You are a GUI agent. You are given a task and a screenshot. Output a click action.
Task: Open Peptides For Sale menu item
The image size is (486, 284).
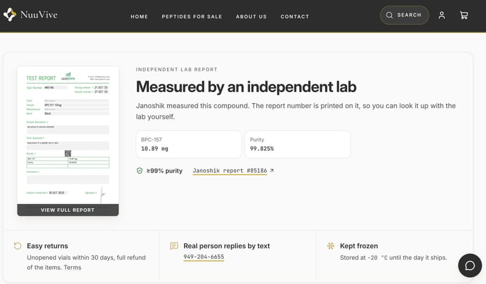pyautogui.click(x=192, y=17)
